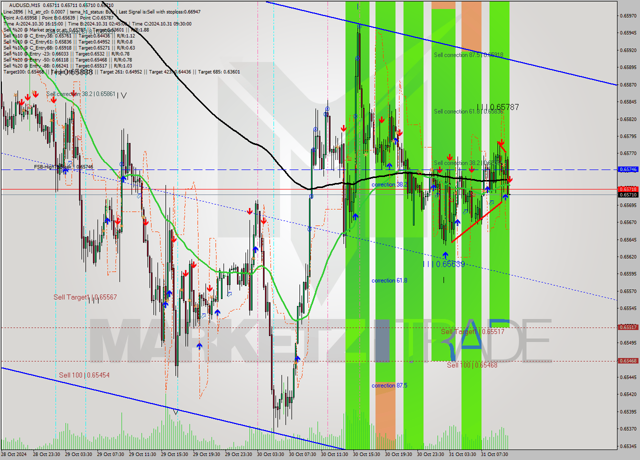The height and width of the screenshot is (460, 640).
Task: Click the red 0.65468 price tag on the axis
Action: pyautogui.click(x=628, y=360)
